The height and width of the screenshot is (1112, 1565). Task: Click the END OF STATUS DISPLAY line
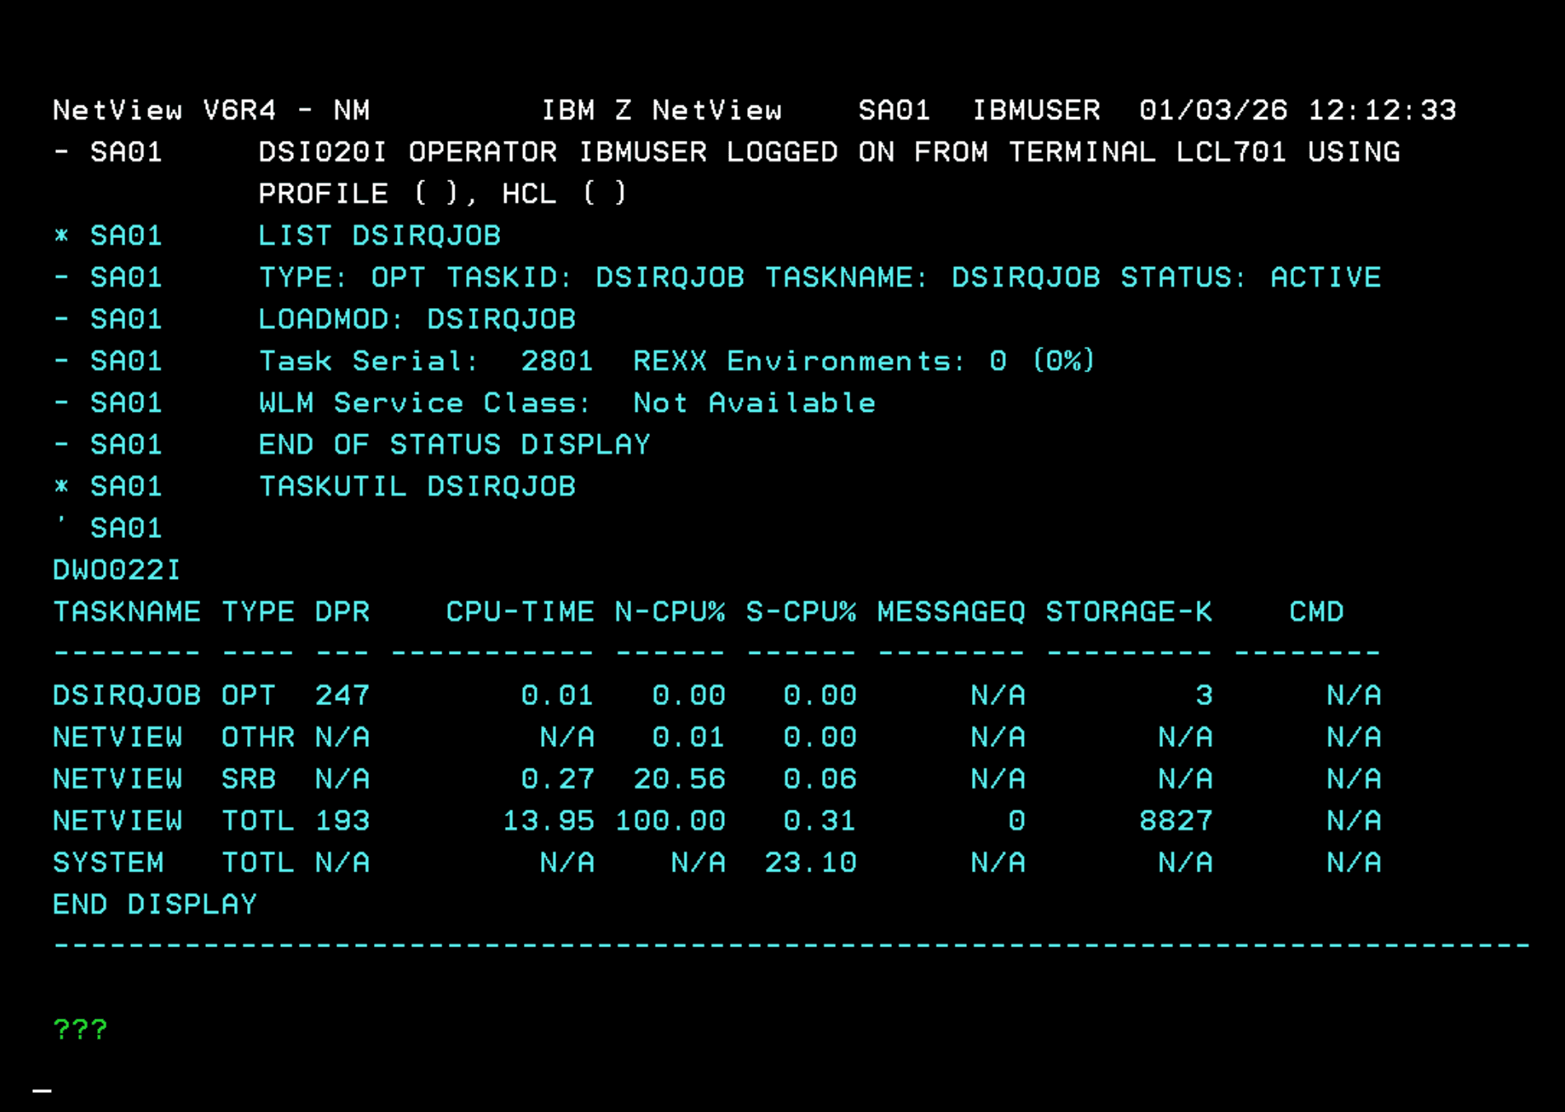[x=454, y=445]
